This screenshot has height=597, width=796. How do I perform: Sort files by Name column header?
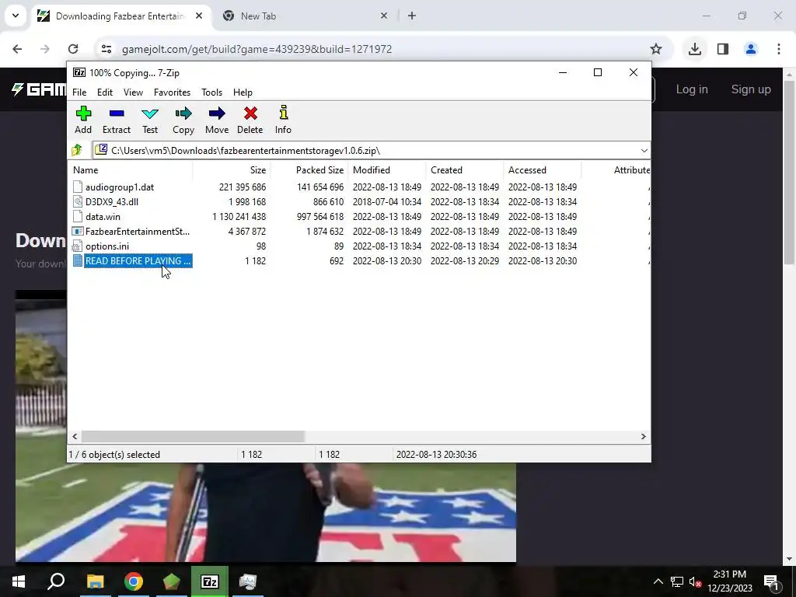131,170
